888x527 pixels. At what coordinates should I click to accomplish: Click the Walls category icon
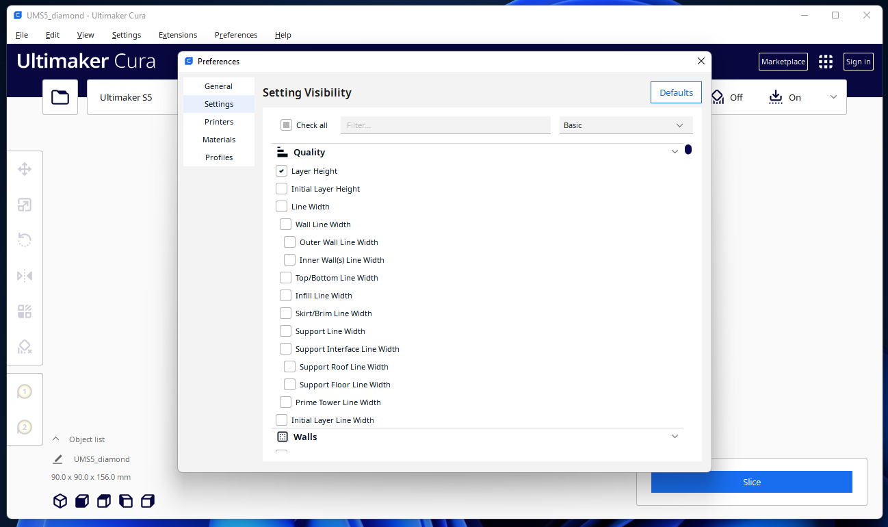click(x=282, y=437)
